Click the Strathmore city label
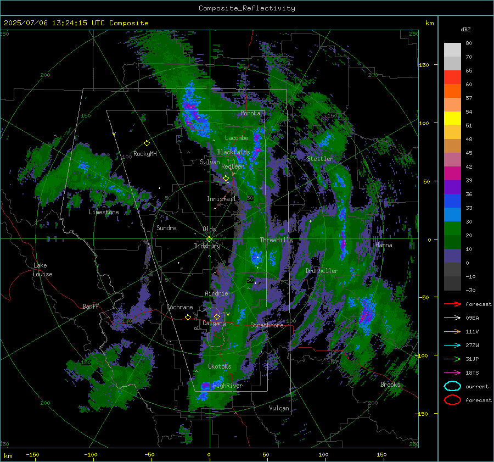 pos(267,325)
